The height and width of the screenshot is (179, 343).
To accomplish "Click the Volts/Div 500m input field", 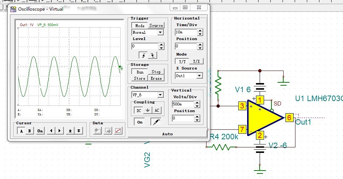I will click(183, 104).
